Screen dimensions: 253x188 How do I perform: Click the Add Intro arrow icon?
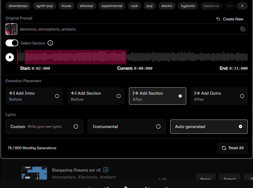pos(12,93)
